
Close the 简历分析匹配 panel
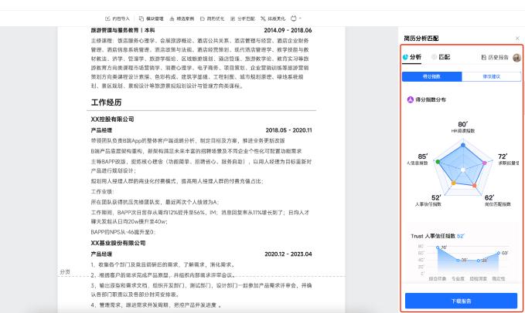click(x=517, y=39)
